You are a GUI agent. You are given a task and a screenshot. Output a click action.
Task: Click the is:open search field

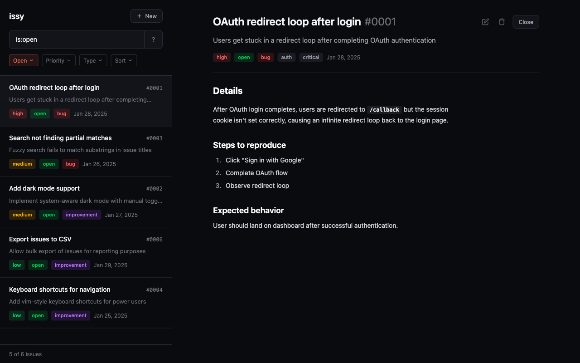[77, 39]
